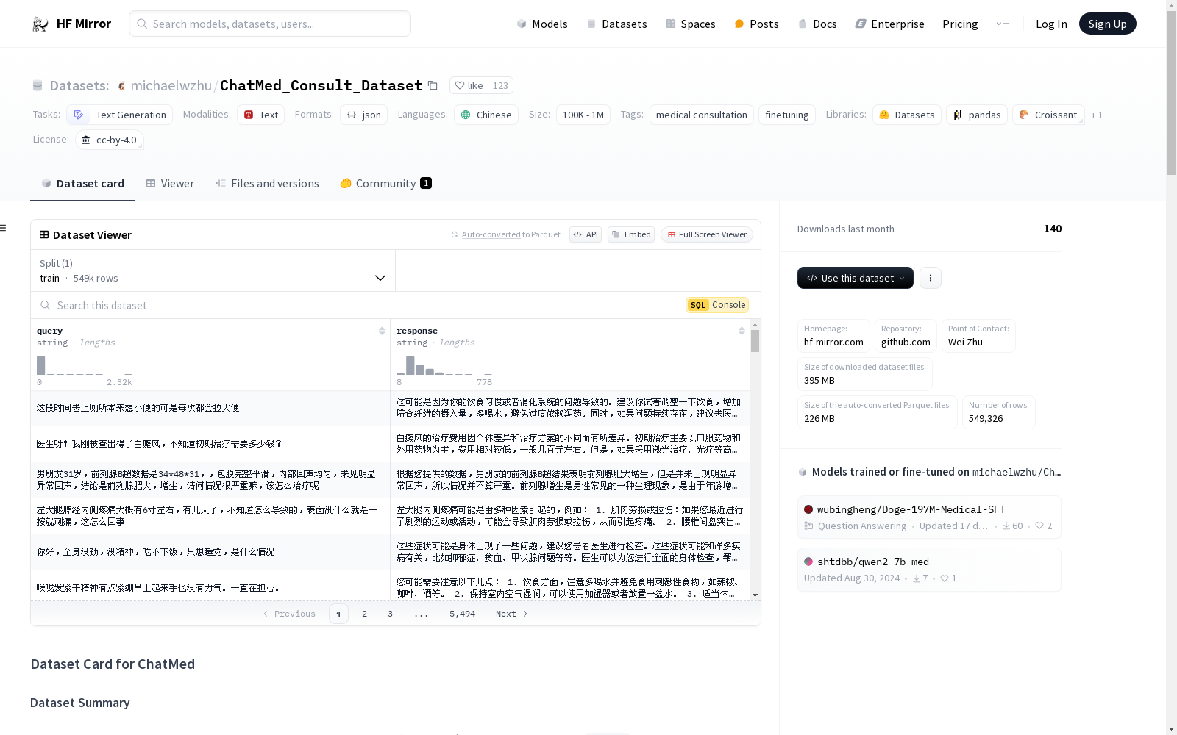Open the Use this dataset dropdown

click(856, 278)
